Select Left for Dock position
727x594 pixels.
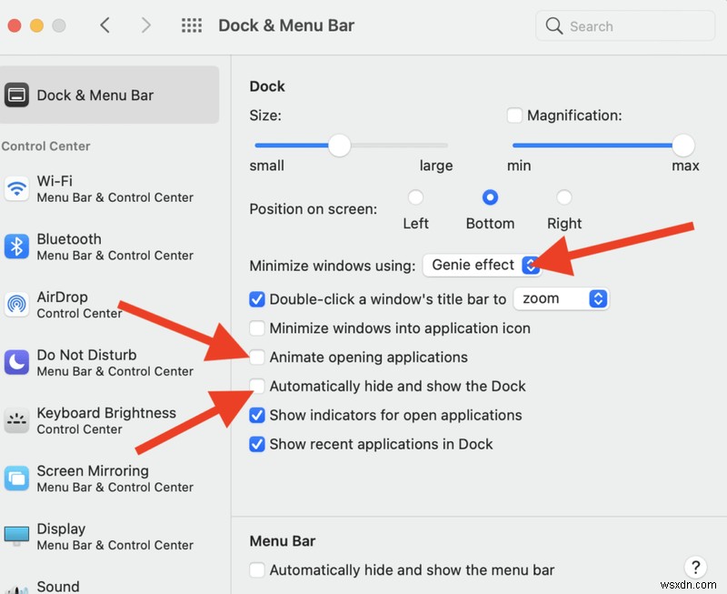[416, 196]
